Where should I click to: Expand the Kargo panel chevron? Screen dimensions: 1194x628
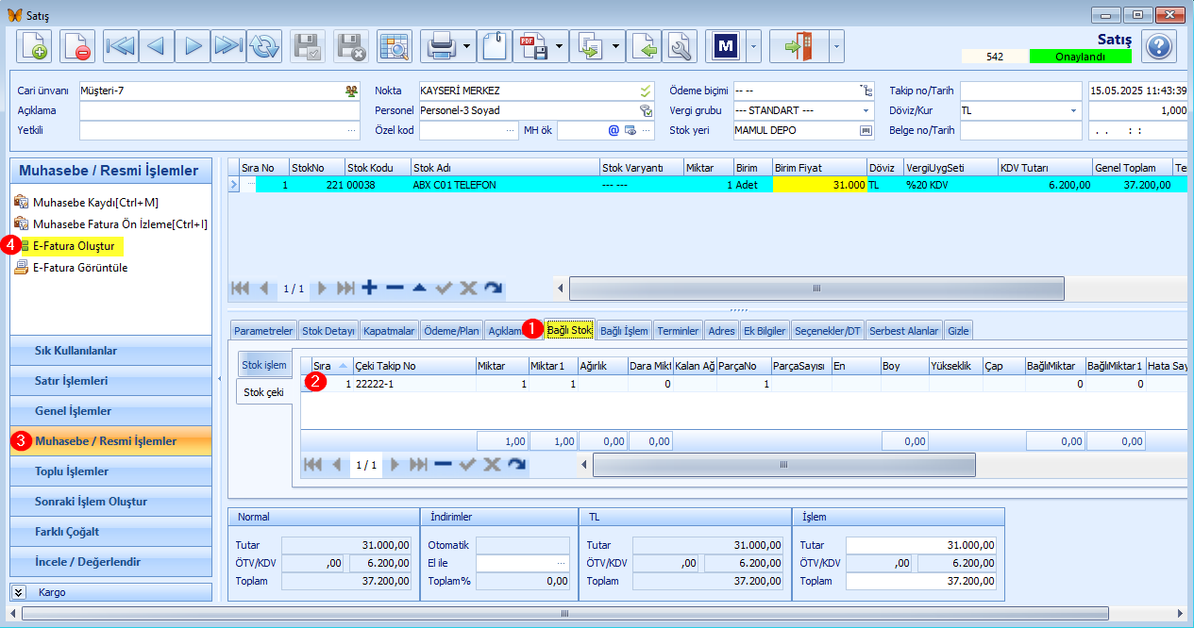(x=19, y=592)
